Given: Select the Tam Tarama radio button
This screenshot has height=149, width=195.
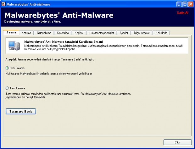Looking at the screenshot, I should 7,88.
